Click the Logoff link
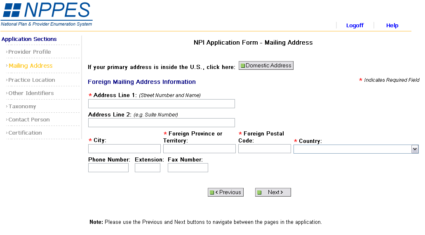 (355, 26)
